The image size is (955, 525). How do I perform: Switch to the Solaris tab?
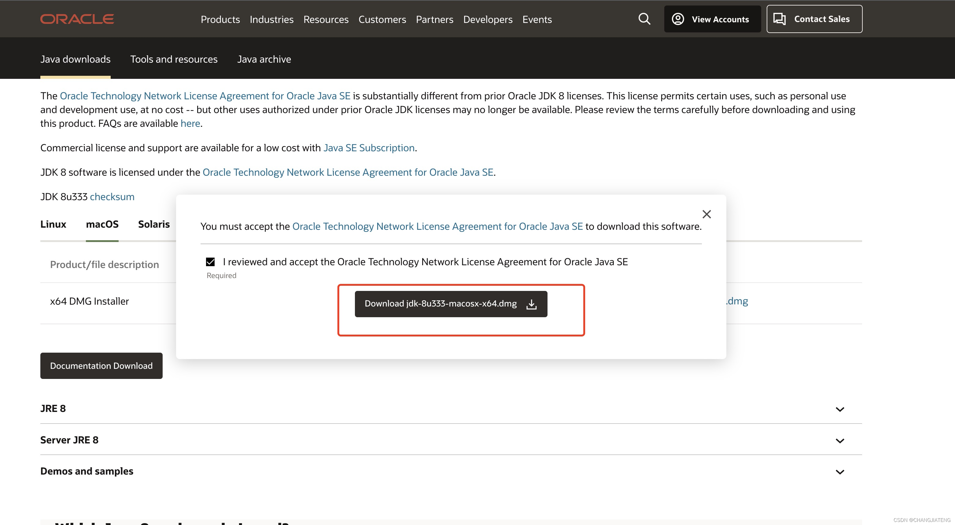coord(154,224)
